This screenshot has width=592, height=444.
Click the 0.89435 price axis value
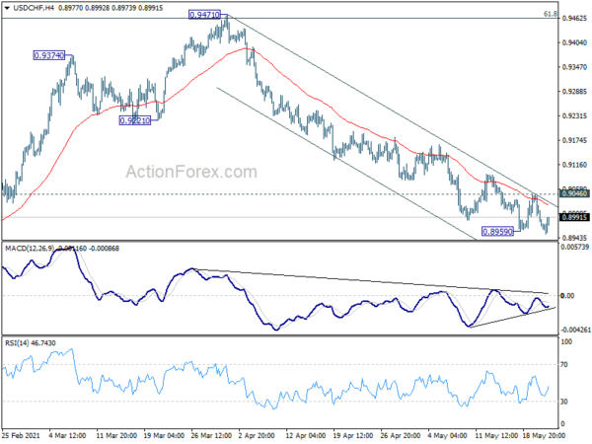(x=574, y=238)
